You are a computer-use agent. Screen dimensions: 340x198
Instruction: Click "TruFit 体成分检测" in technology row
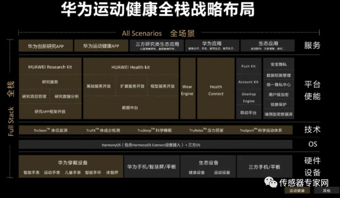pyautogui.click(x=103, y=130)
